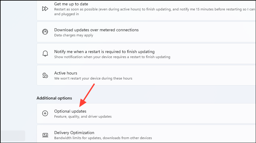Click Bandwidth limits for updates description text
This screenshot has height=143, width=256.
point(103,138)
